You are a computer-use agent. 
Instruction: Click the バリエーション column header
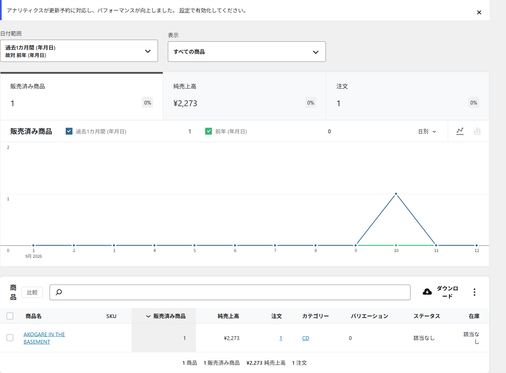[x=370, y=316]
